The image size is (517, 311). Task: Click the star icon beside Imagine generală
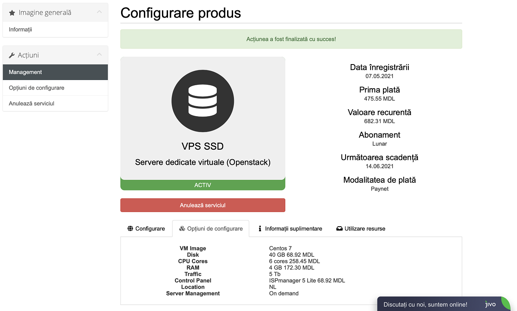point(12,13)
